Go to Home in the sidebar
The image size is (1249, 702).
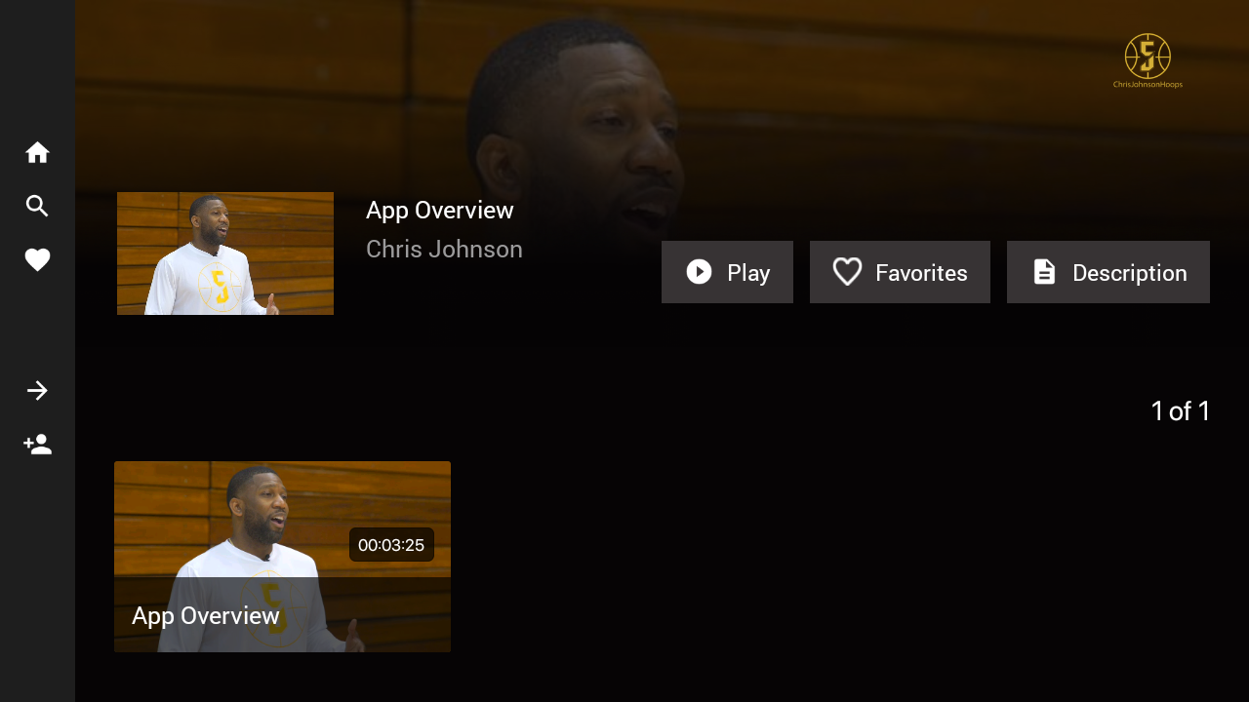(x=37, y=152)
